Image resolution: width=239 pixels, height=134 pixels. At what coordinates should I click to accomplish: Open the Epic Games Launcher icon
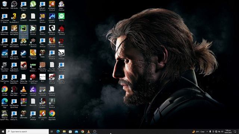[5, 67]
